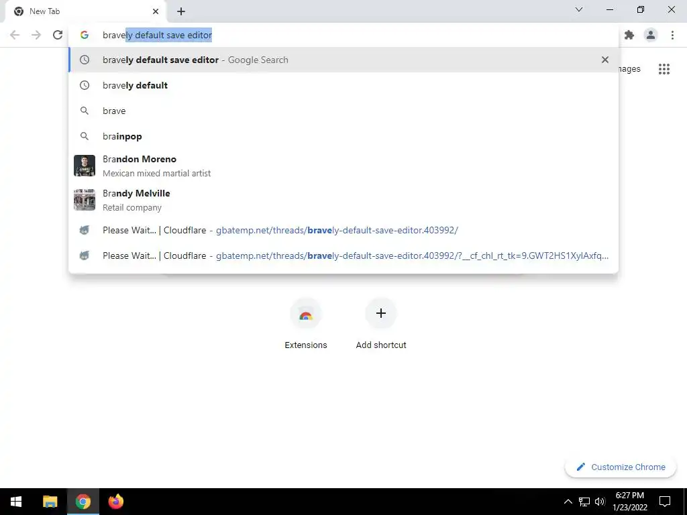Click Chrome icon in taskbar
Screen dimensions: 687x515
[x=83, y=502]
